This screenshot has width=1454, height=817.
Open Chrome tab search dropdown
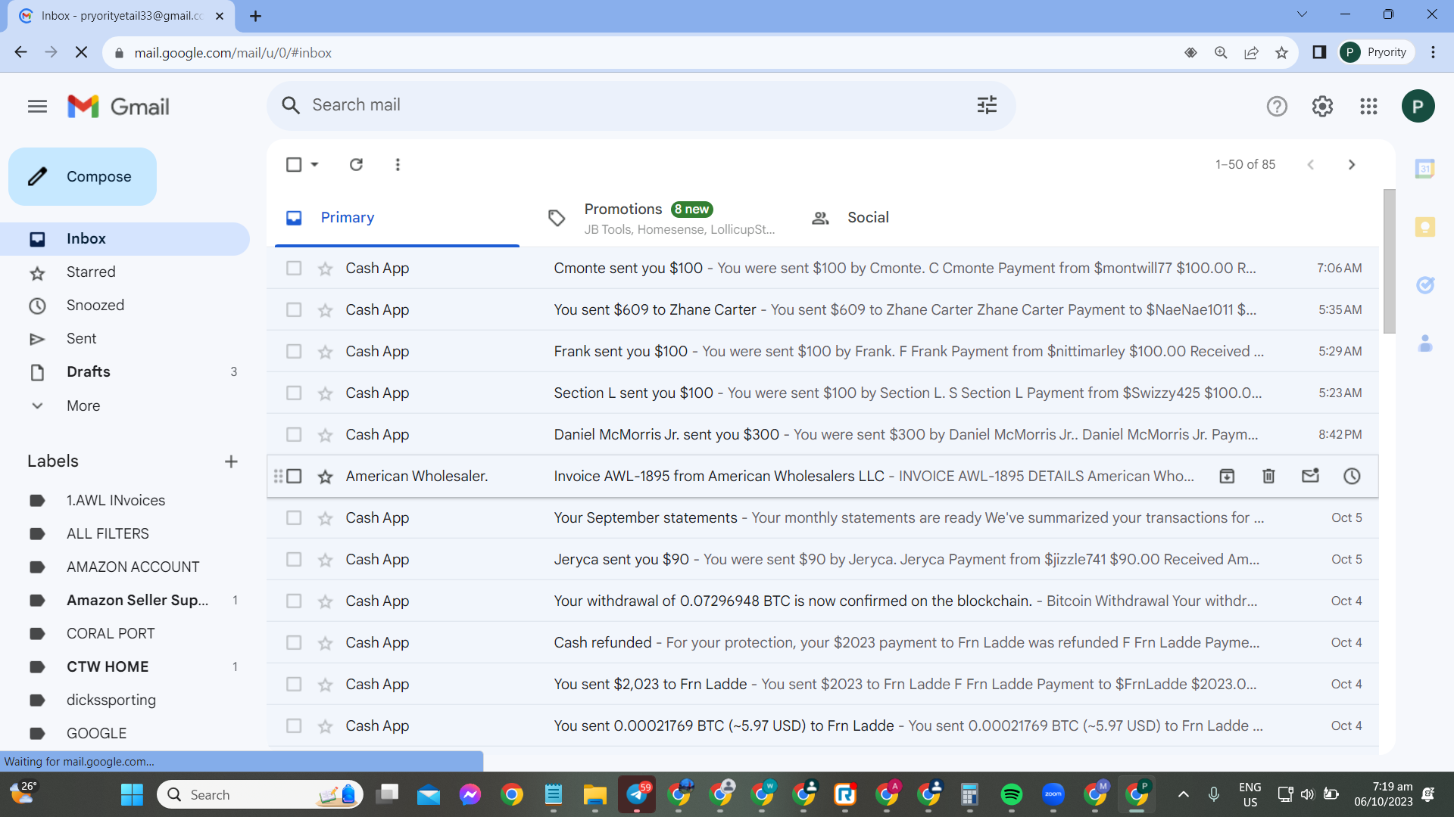coord(1302,14)
